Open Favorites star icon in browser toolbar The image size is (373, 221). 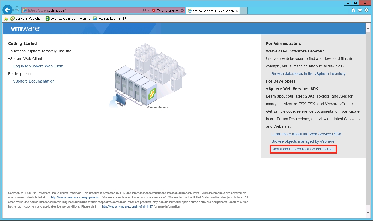[x=360, y=10]
